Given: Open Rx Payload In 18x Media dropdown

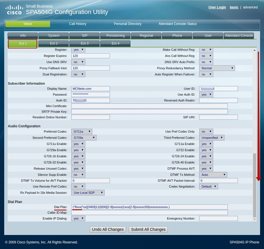Looking at the screenshot, I should click(88, 193).
